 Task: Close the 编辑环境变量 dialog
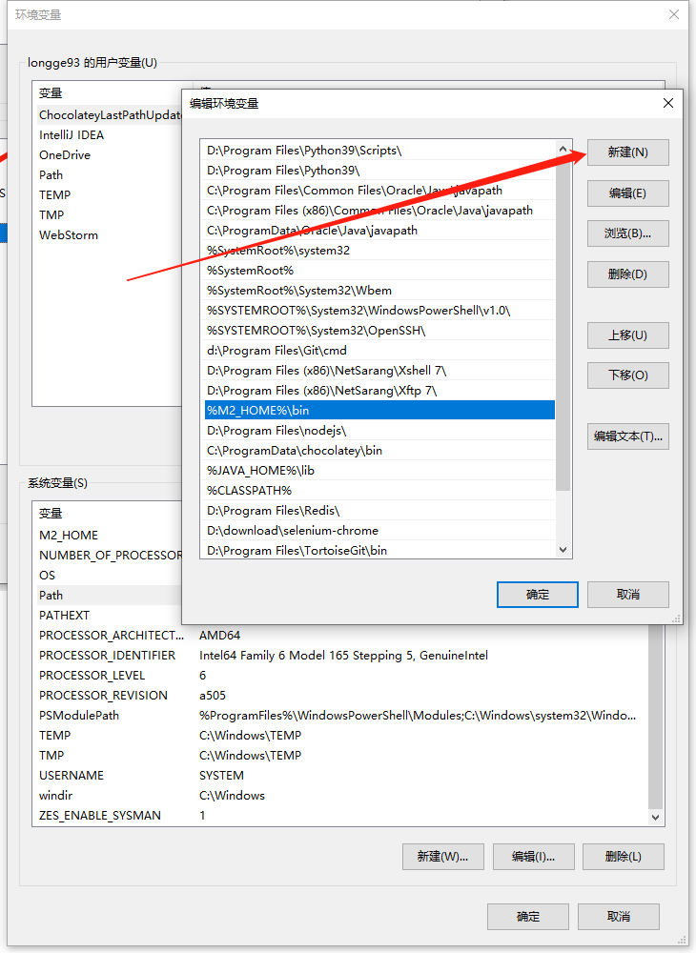668,103
